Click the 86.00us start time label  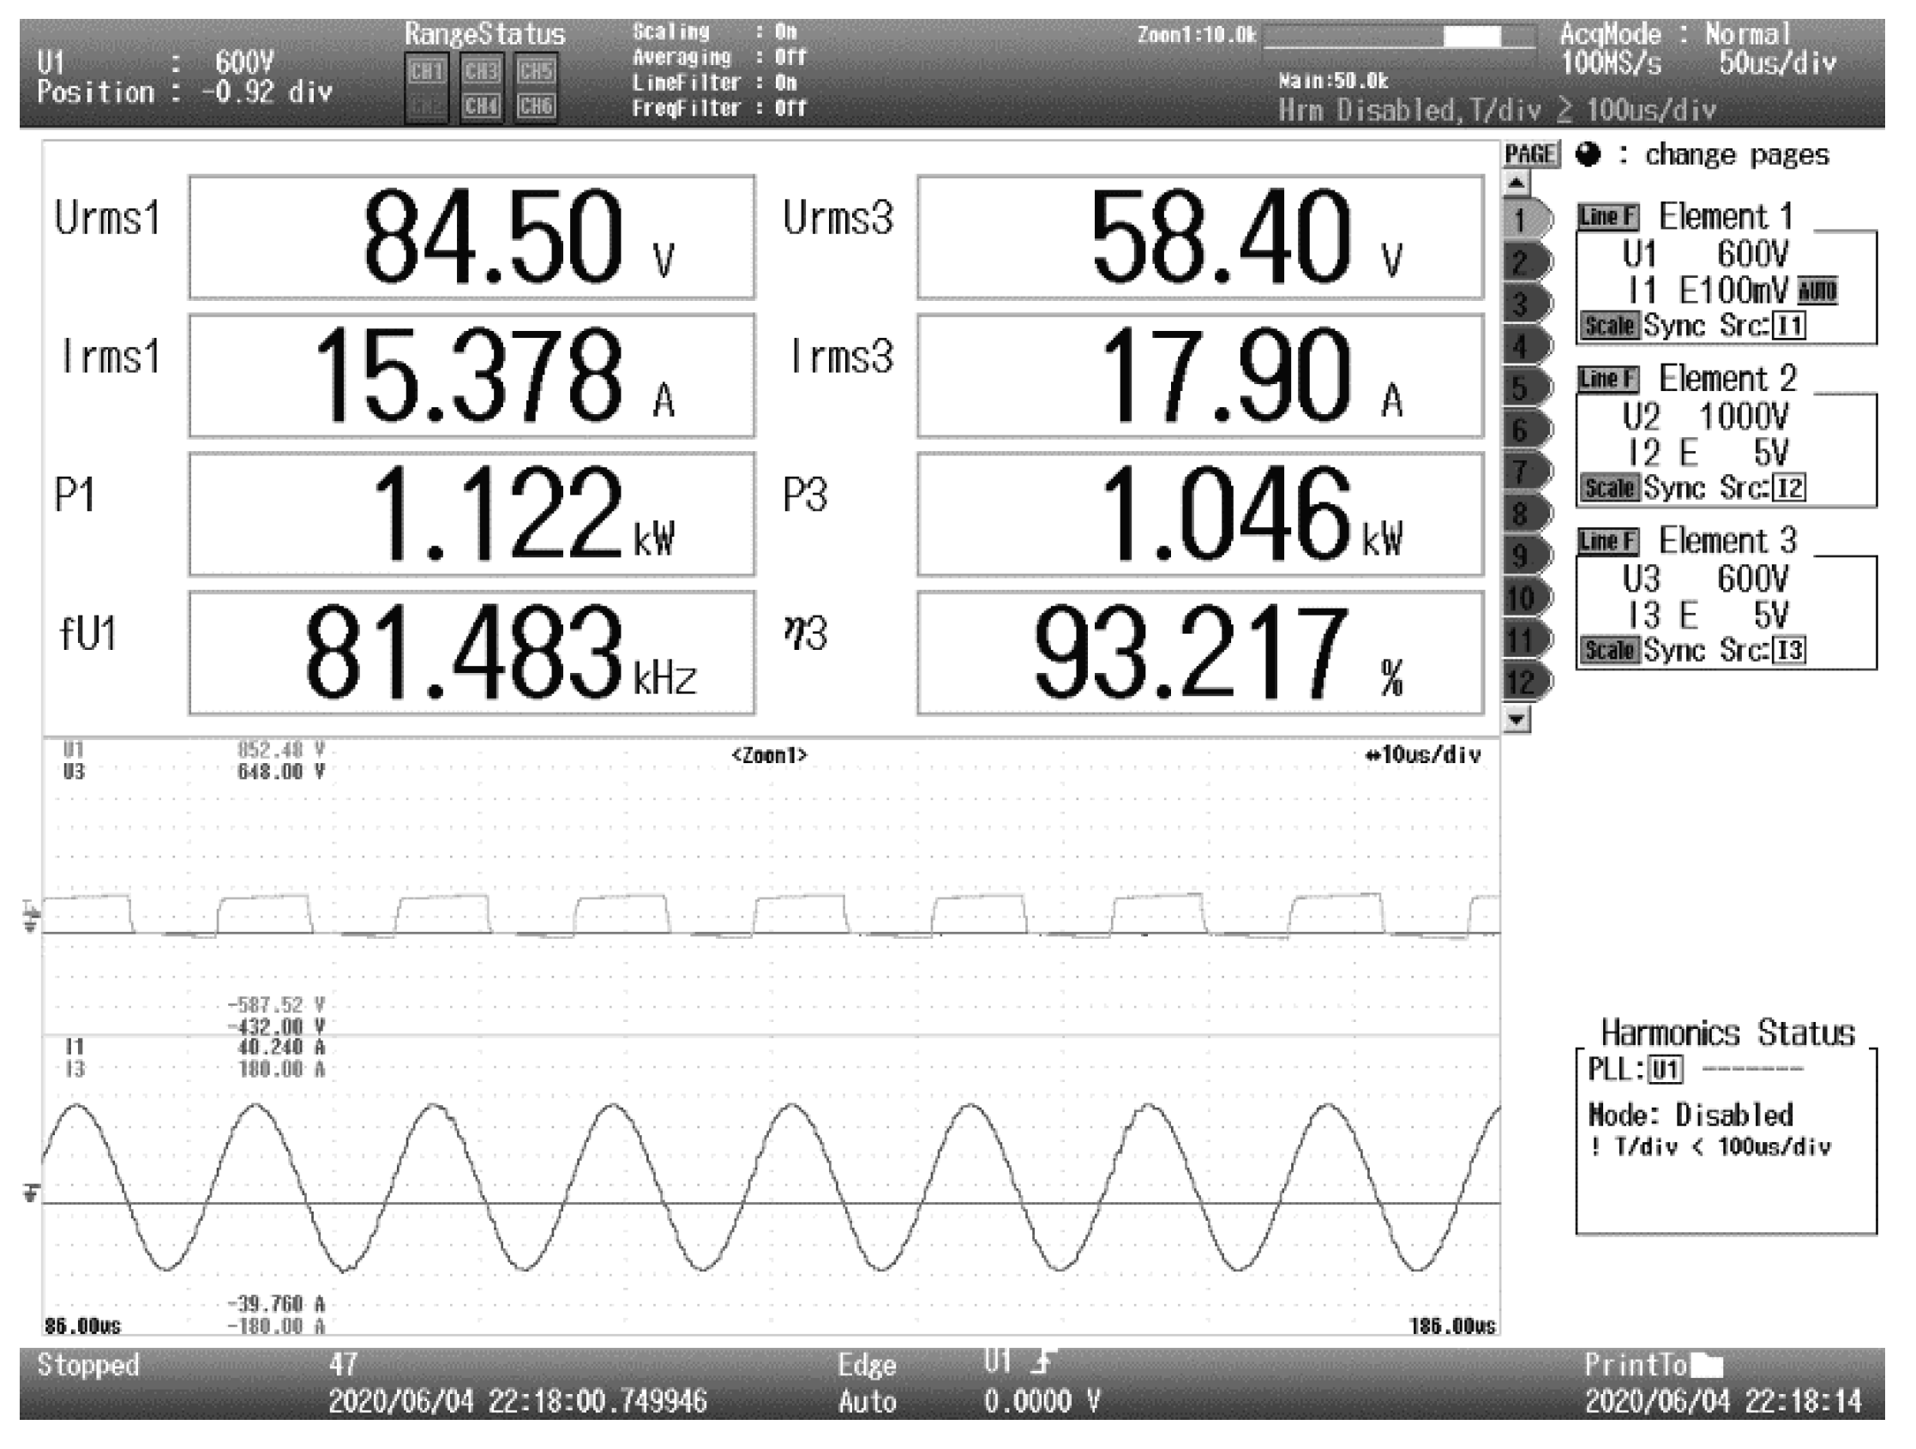[x=82, y=1326]
